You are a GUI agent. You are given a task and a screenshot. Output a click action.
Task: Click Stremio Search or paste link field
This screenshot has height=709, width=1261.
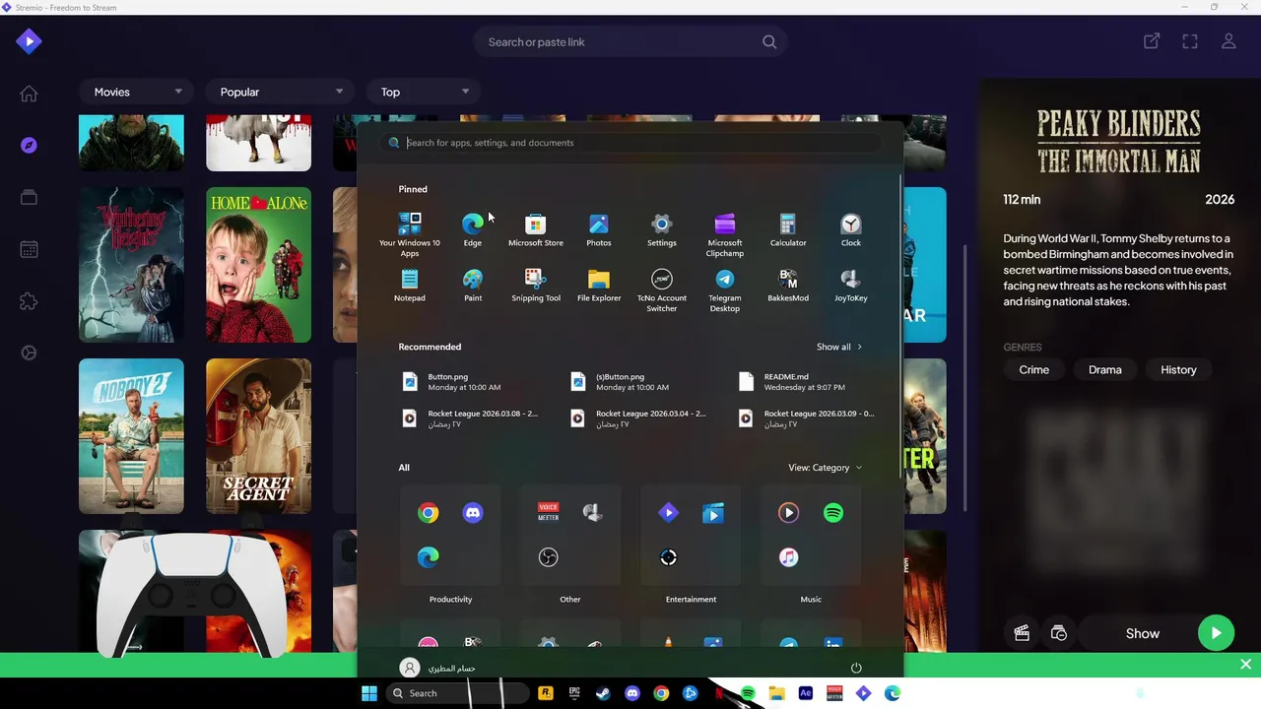pos(630,42)
